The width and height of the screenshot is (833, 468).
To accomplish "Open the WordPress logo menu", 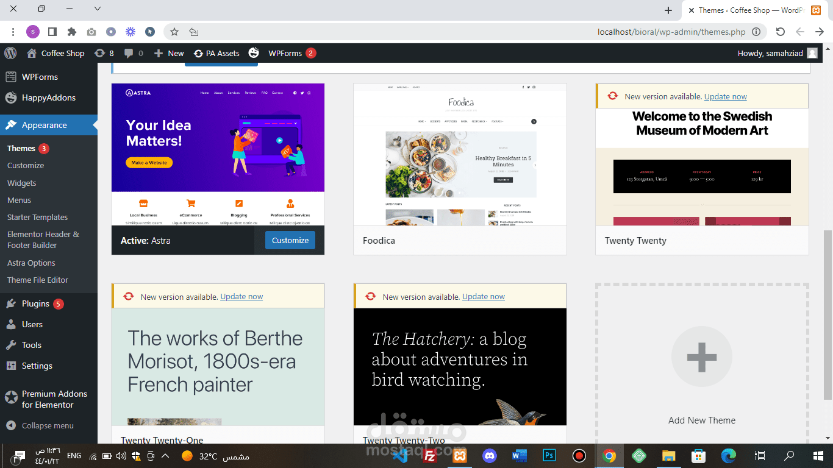I will 10,53.
